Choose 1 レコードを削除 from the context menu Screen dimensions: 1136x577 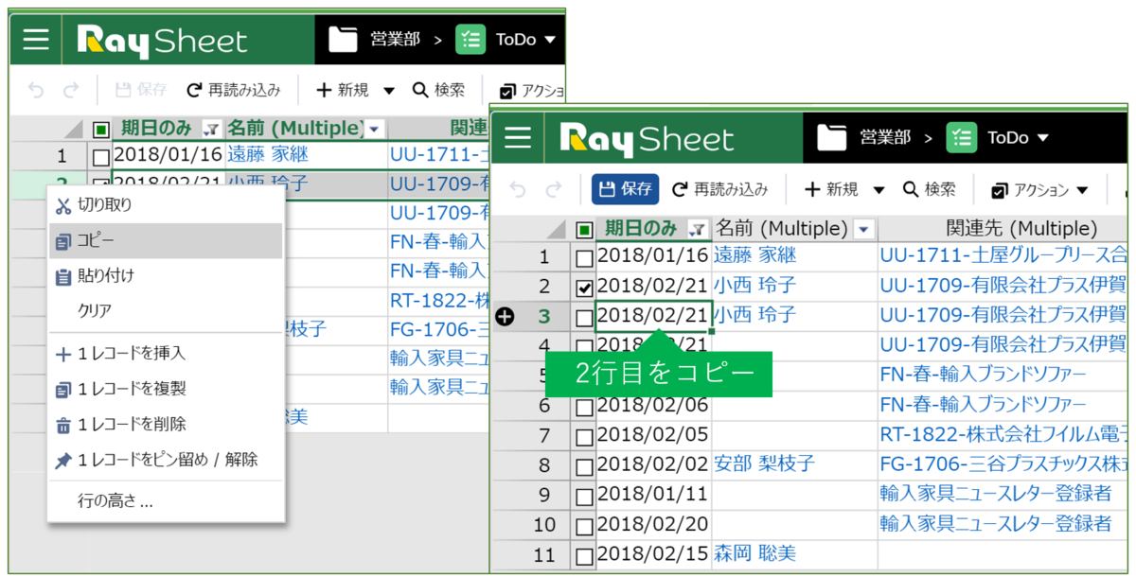click(x=166, y=424)
